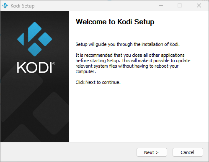Click empty gray footer area left of Next
This screenshot has width=209, height=162.
(x=68, y=152)
